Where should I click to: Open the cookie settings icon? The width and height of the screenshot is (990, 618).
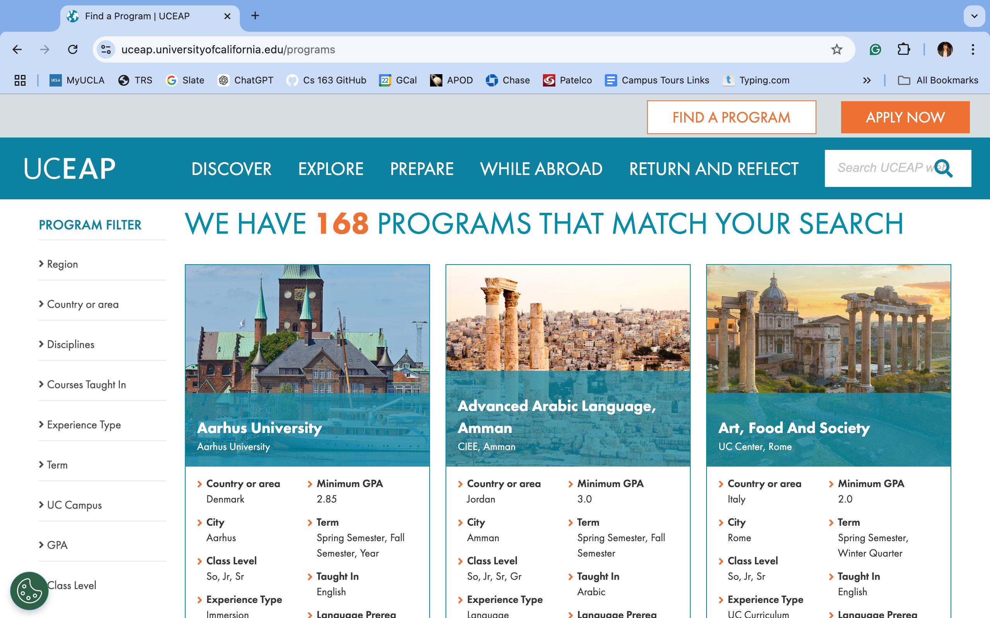click(29, 590)
